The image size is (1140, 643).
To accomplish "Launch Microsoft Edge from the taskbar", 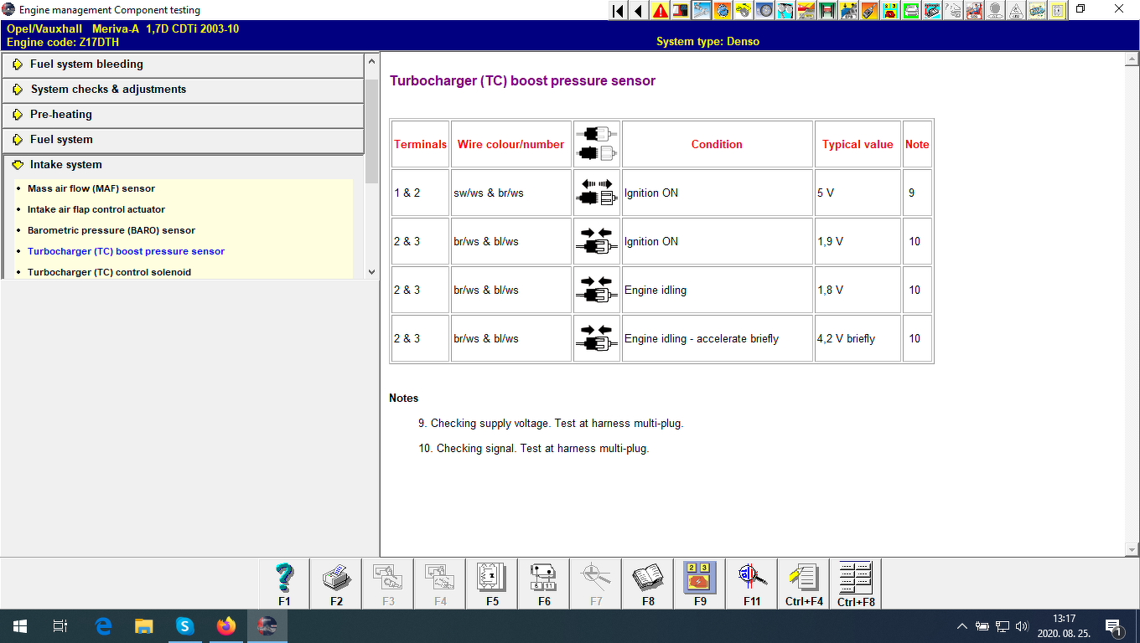I will point(103,626).
